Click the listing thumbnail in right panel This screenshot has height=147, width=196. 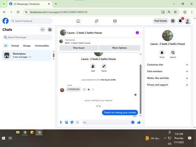click(x=167, y=36)
